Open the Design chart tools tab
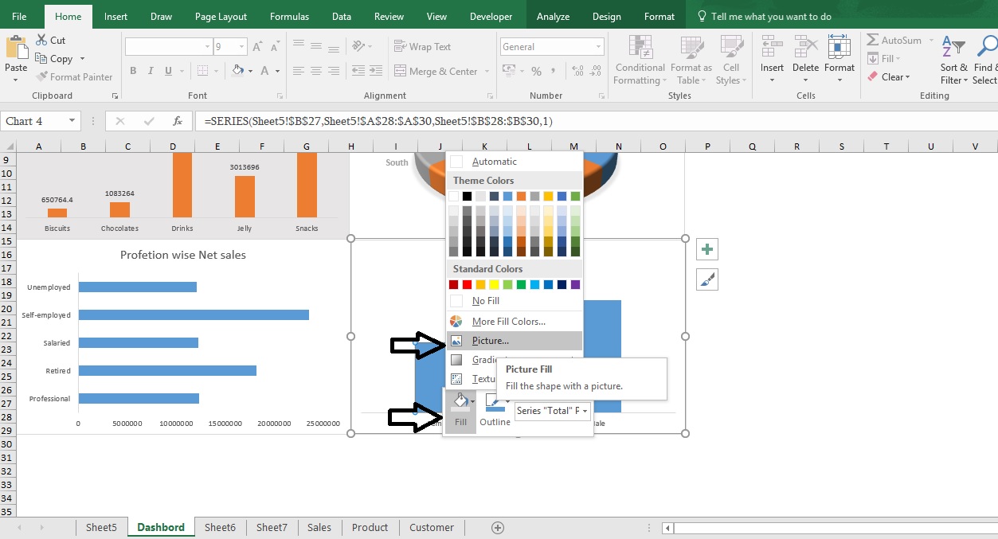Image resolution: width=998 pixels, height=539 pixels. coord(606,16)
